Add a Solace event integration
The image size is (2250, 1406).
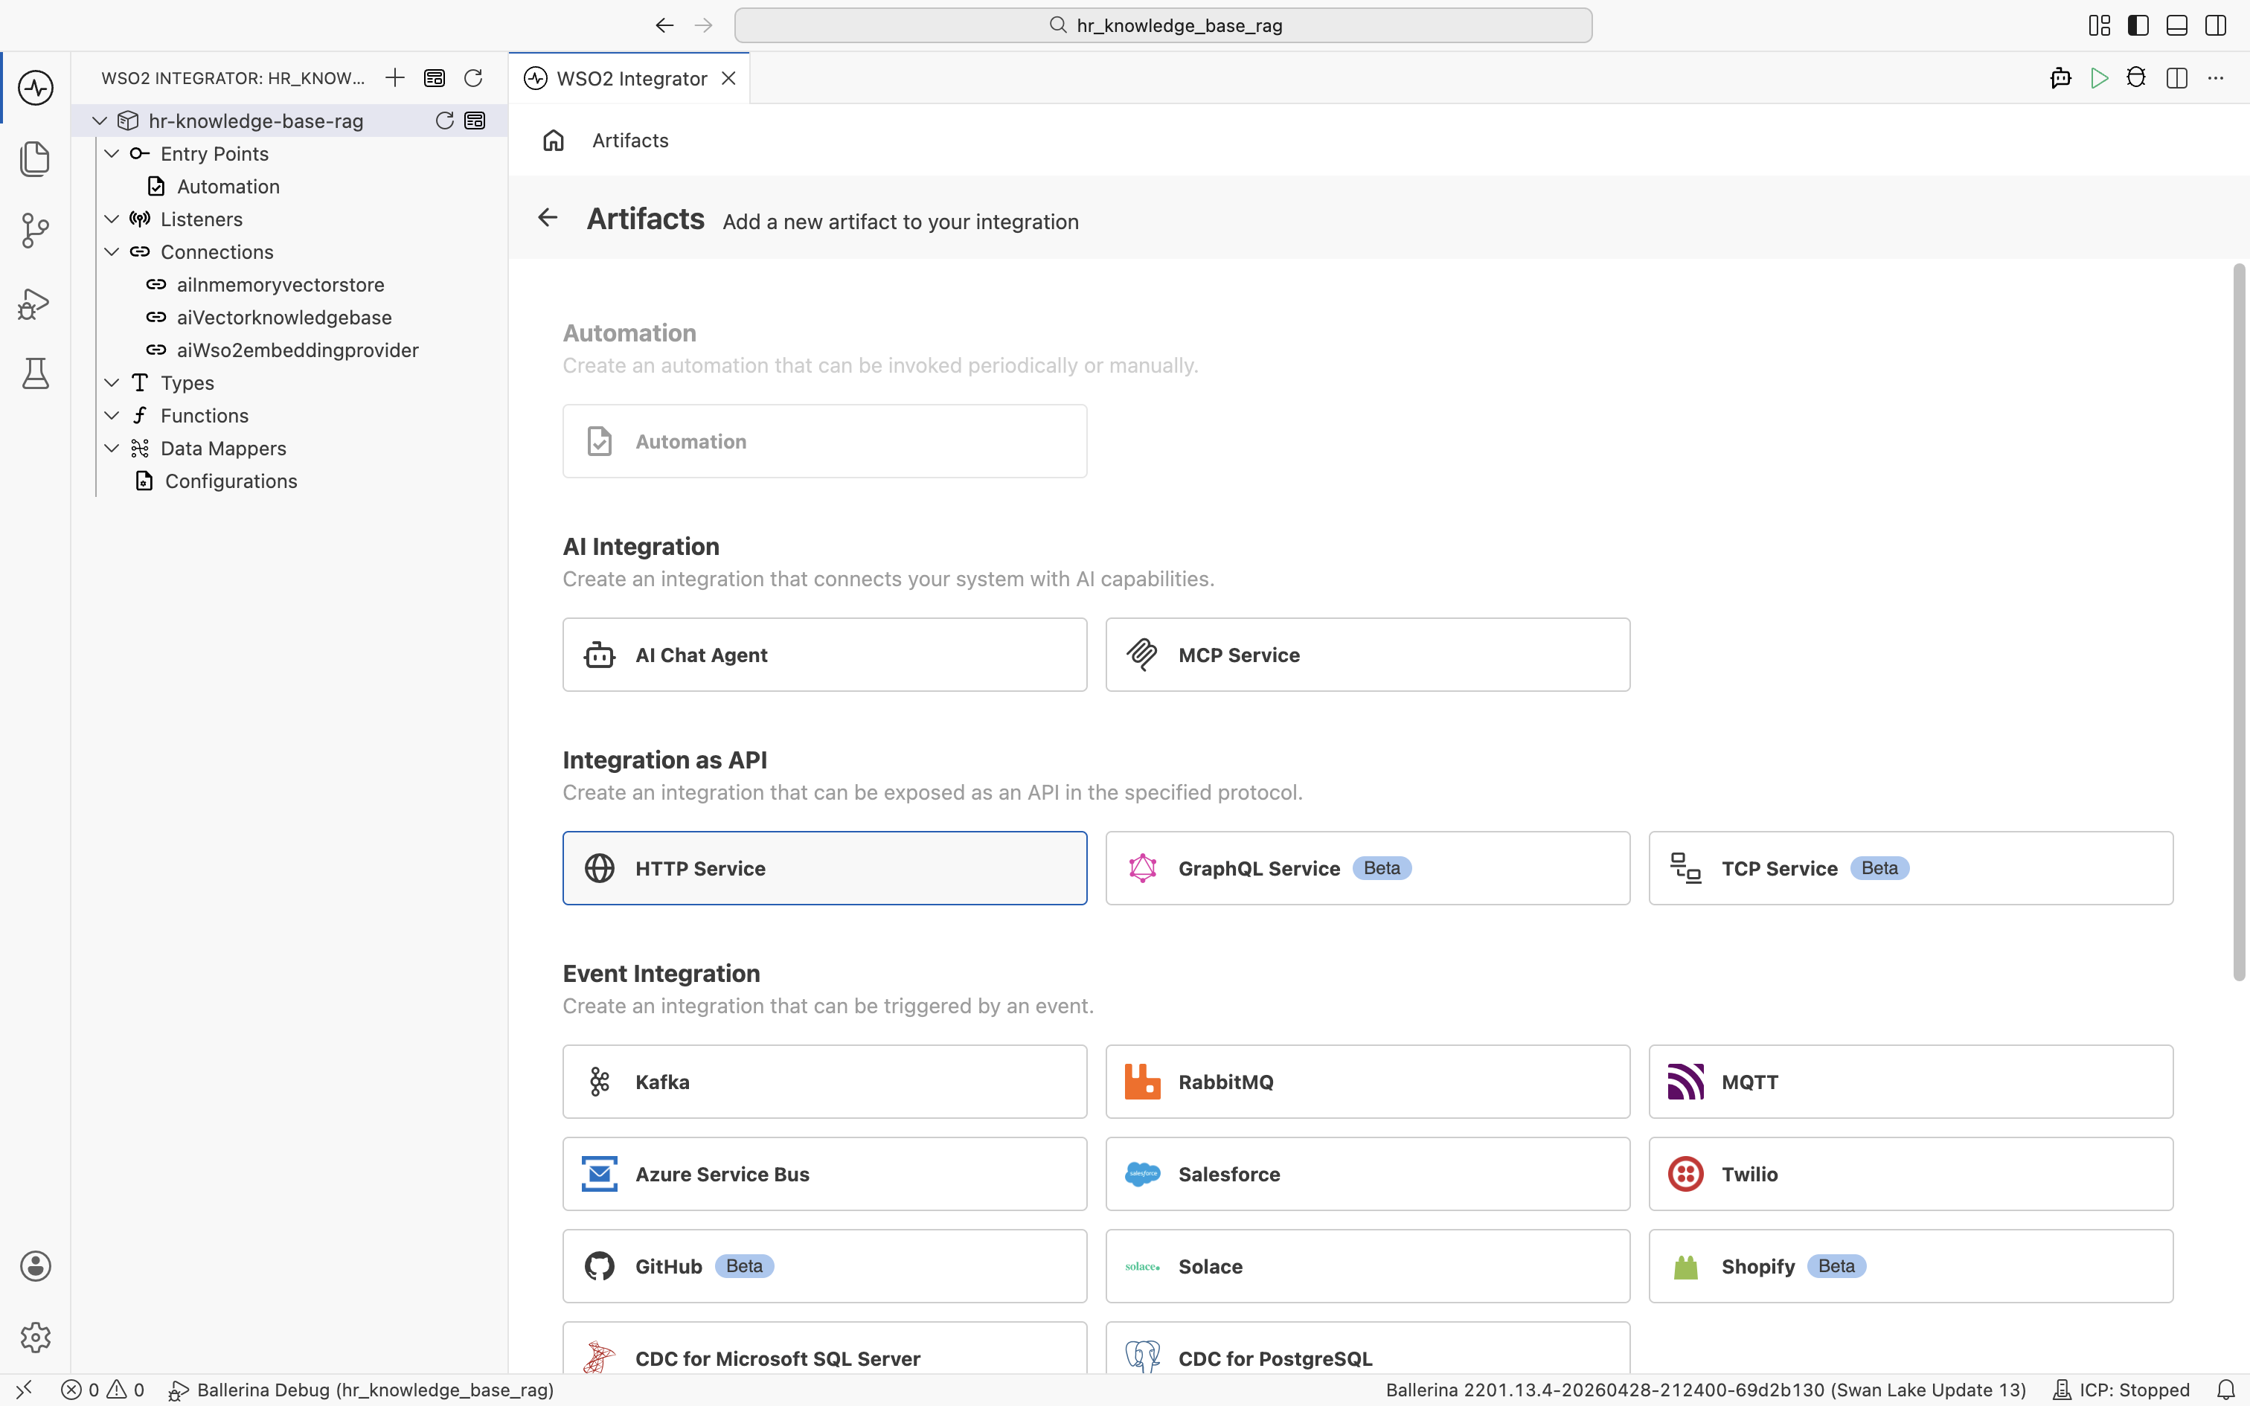click(x=1368, y=1266)
